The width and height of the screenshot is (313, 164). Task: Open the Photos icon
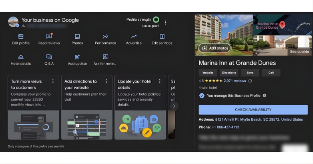click(x=77, y=36)
